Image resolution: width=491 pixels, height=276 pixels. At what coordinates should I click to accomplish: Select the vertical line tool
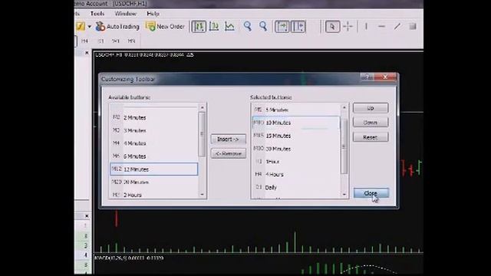[x=366, y=27]
